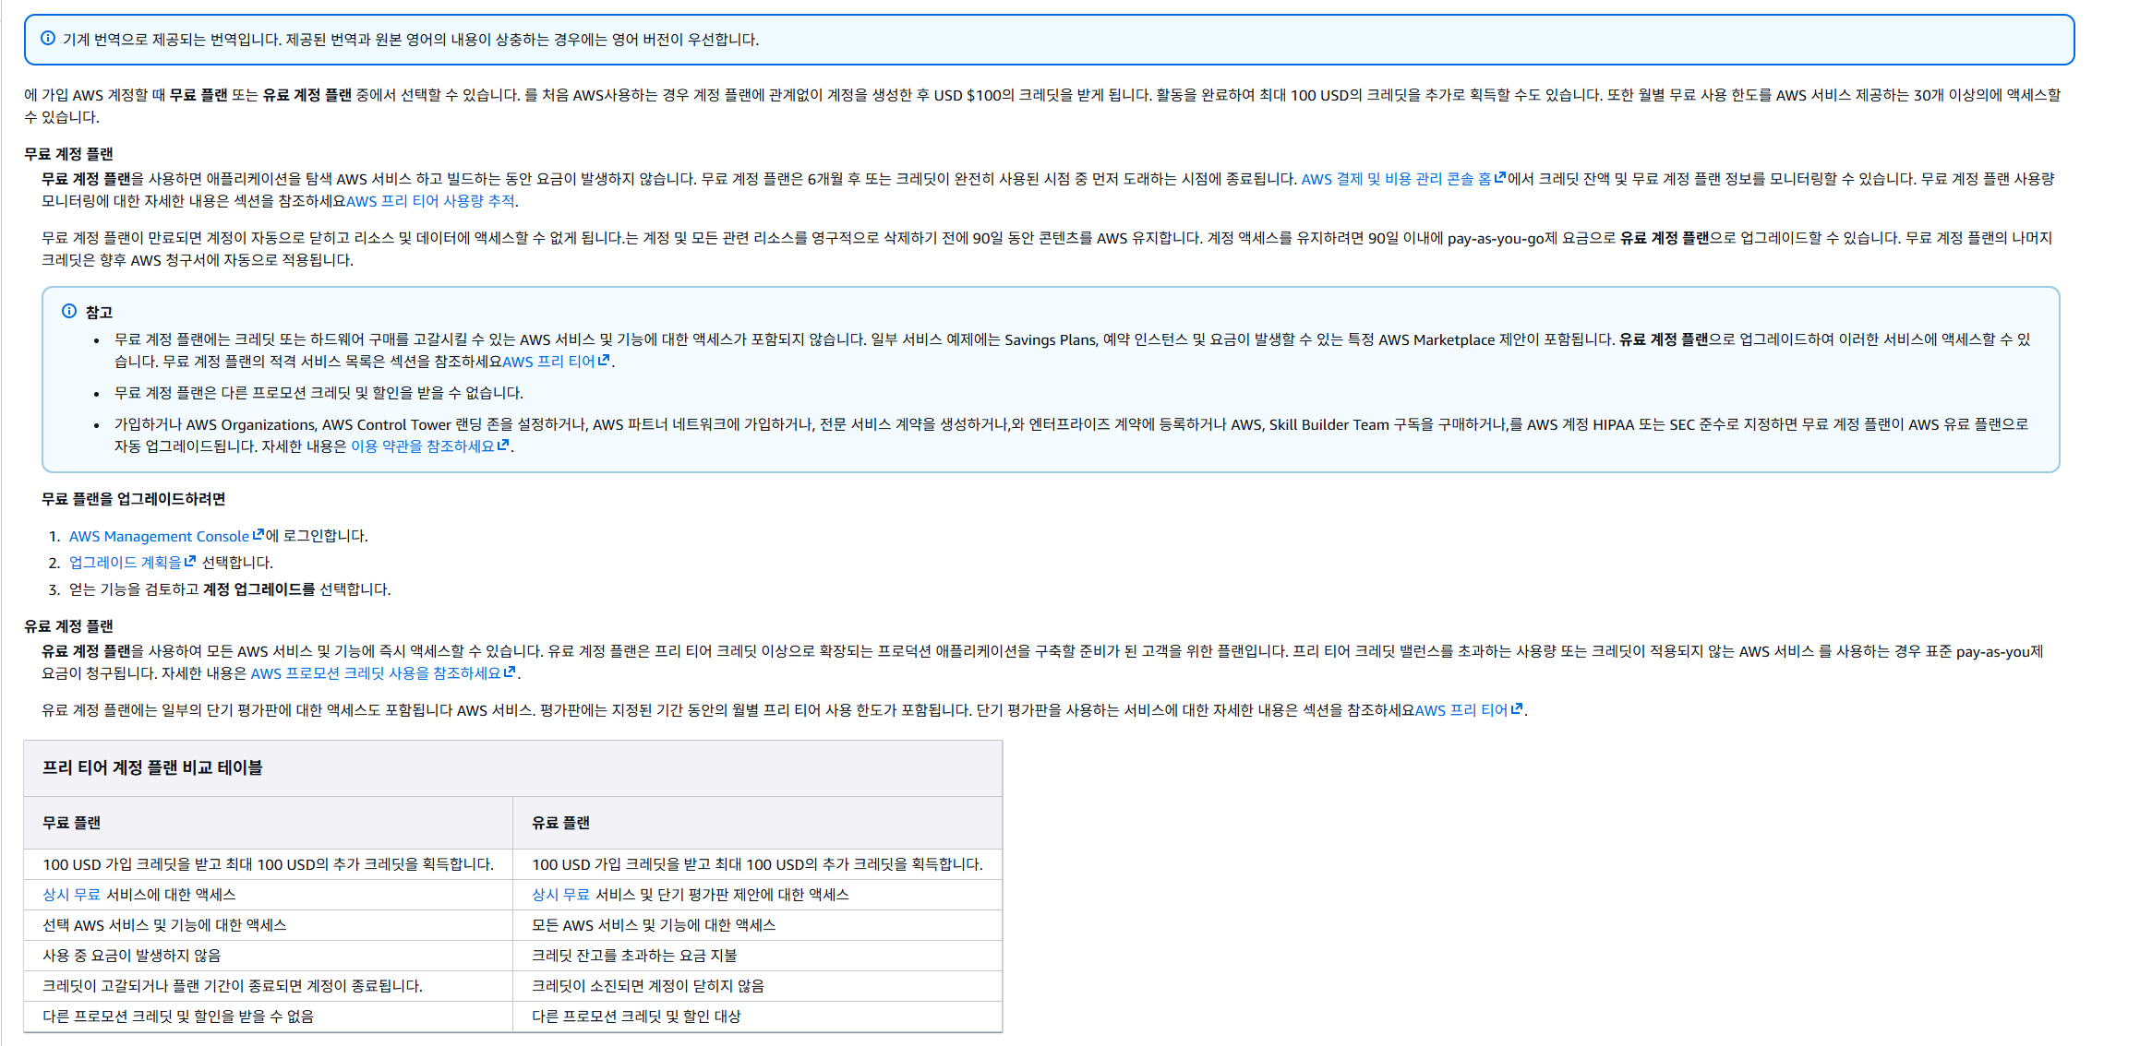Follow the AWS 프리 티어 link inside the note box
2140x1046 pixels.
[x=548, y=362]
